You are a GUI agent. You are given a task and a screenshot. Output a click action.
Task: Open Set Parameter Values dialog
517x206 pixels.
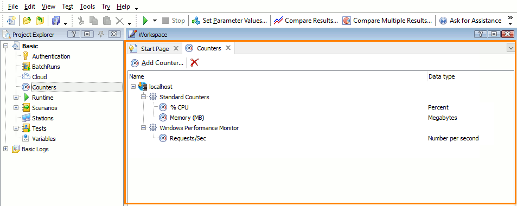tap(230, 21)
